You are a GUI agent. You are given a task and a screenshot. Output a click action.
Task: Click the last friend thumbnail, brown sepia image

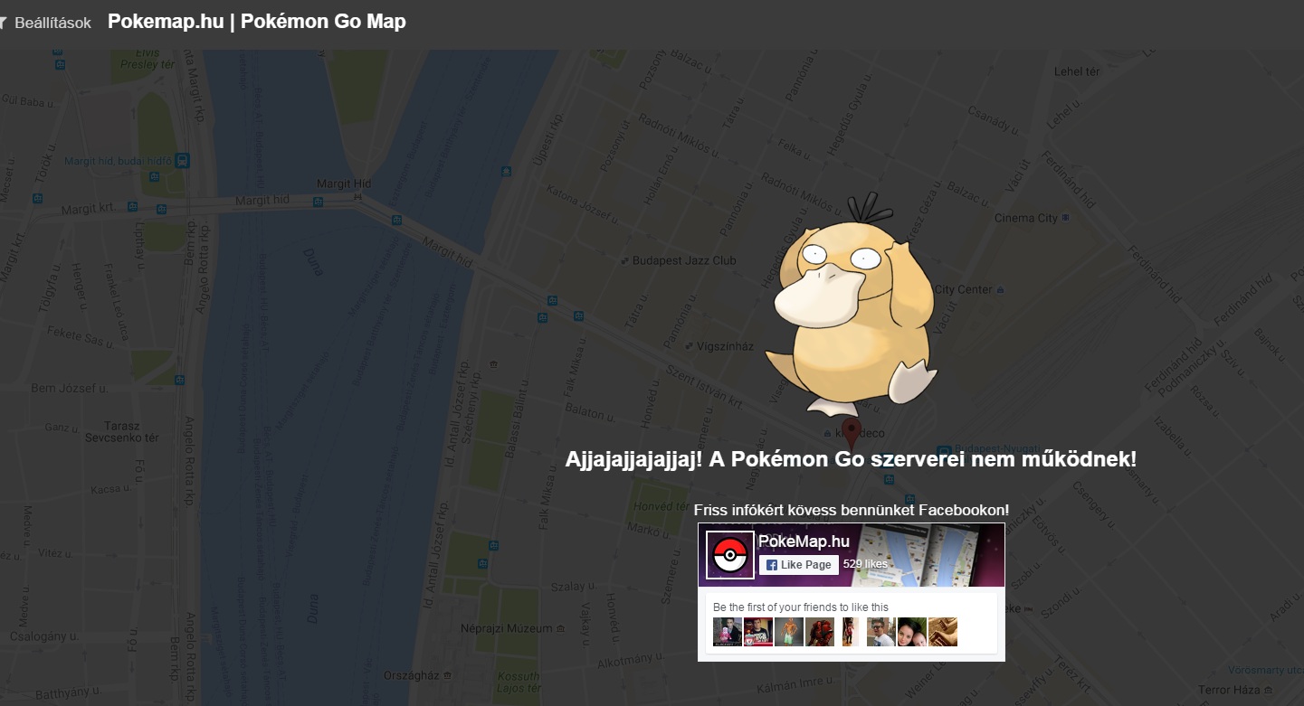coord(943,632)
